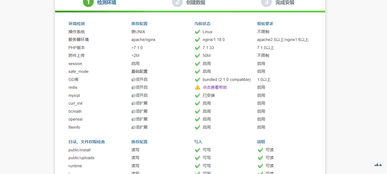This screenshot has height=174, width=387.
Task: Click the 类UNIX recommended value
Action: point(138,32)
